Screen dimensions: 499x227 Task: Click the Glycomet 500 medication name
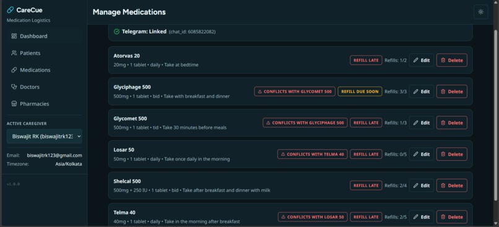(x=130, y=119)
